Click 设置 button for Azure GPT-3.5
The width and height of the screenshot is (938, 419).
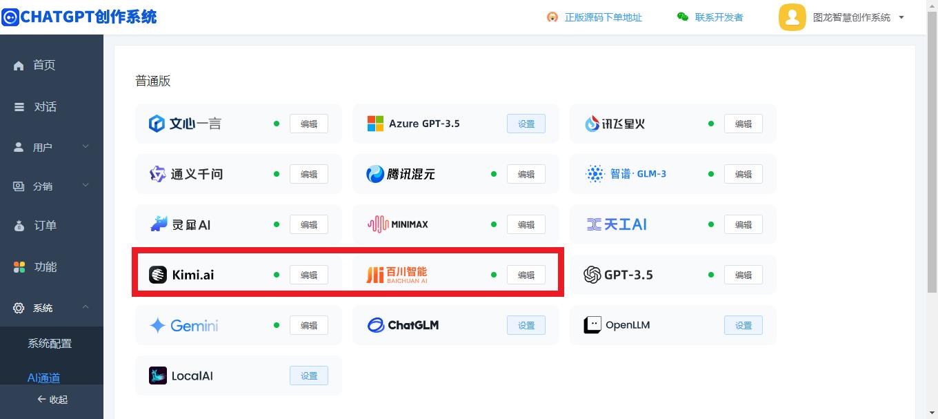pyautogui.click(x=526, y=124)
